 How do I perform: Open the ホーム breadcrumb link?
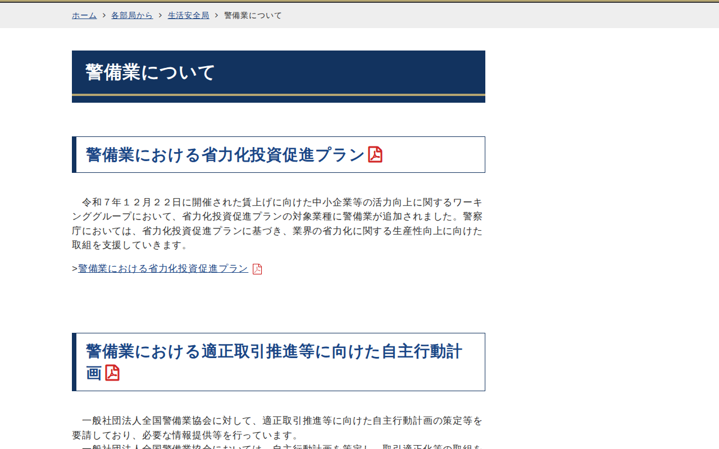[84, 15]
